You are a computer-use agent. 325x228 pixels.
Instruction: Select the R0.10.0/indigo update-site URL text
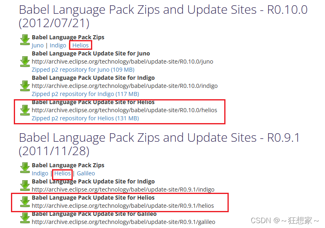(125, 86)
